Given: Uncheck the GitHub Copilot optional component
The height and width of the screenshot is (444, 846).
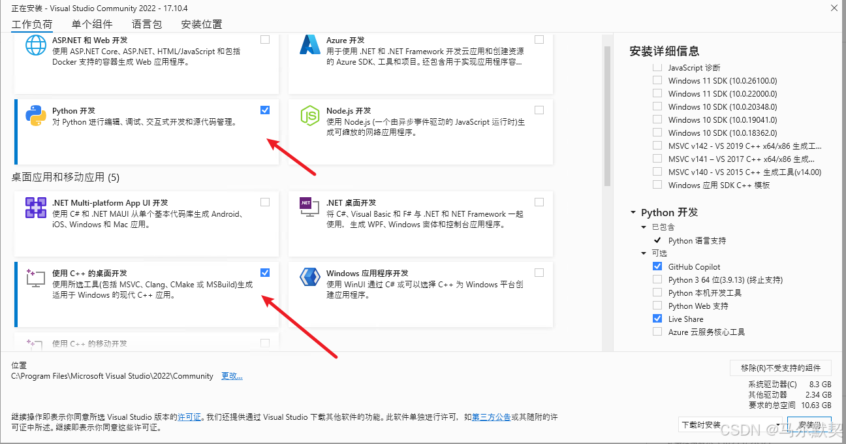Looking at the screenshot, I should [x=657, y=266].
